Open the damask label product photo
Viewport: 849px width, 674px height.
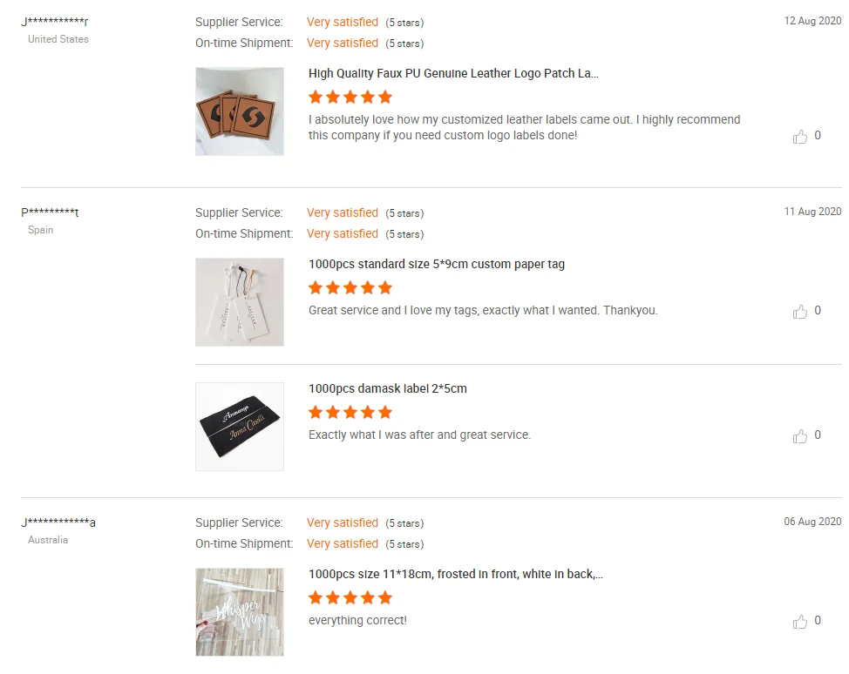240,427
